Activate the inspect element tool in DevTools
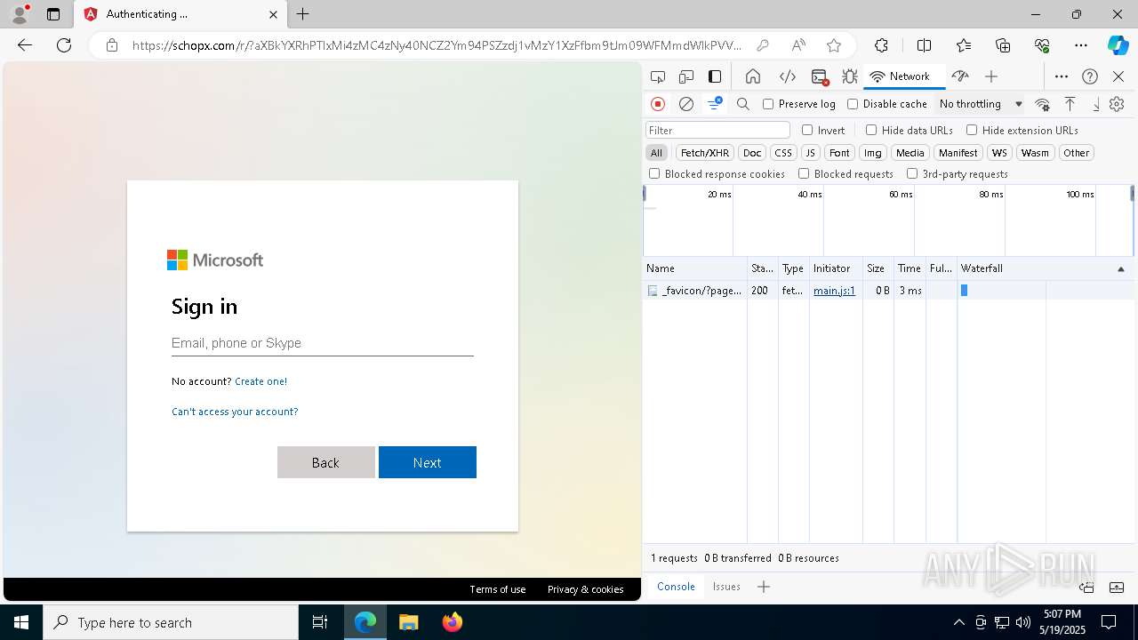Image resolution: width=1138 pixels, height=640 pixels. [658, 76]
